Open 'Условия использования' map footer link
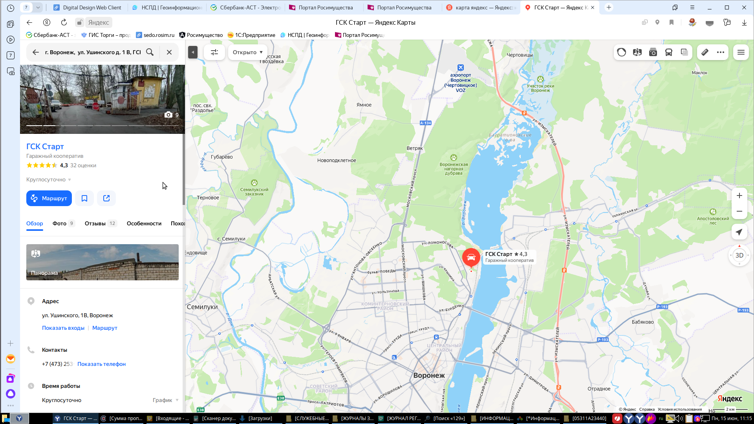The width and height of the screenshot is (754, 424). 680,409
